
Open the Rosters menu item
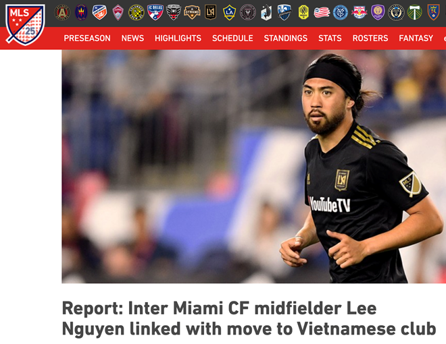[370, 38]
